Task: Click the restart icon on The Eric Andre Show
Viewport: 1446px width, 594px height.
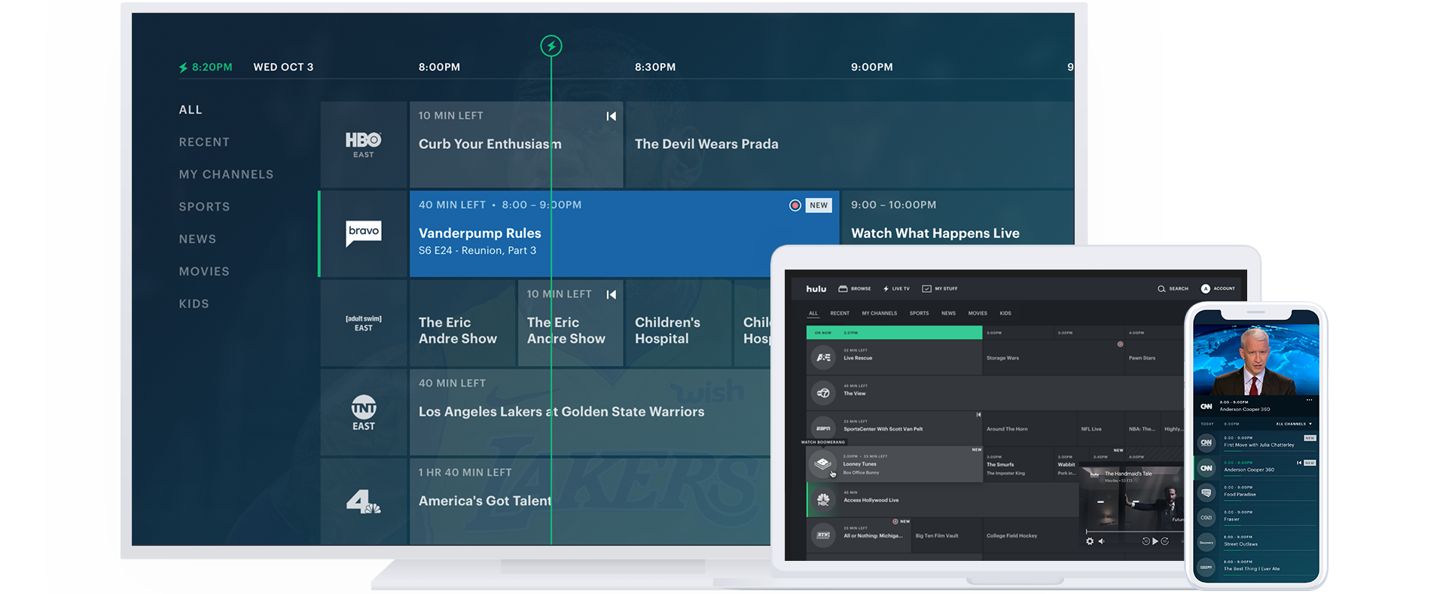Action: pyautogui.click(x=611, y=294)
